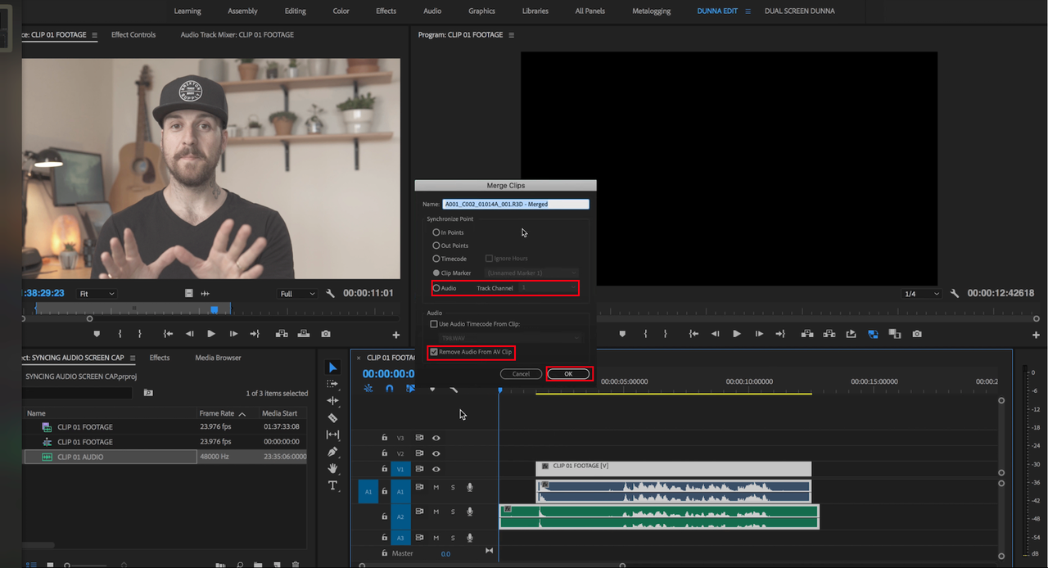Select the Razor tool in the toolbar
Image resolution: width=1048 pixels, height=568 pixels.
[332, 418]
